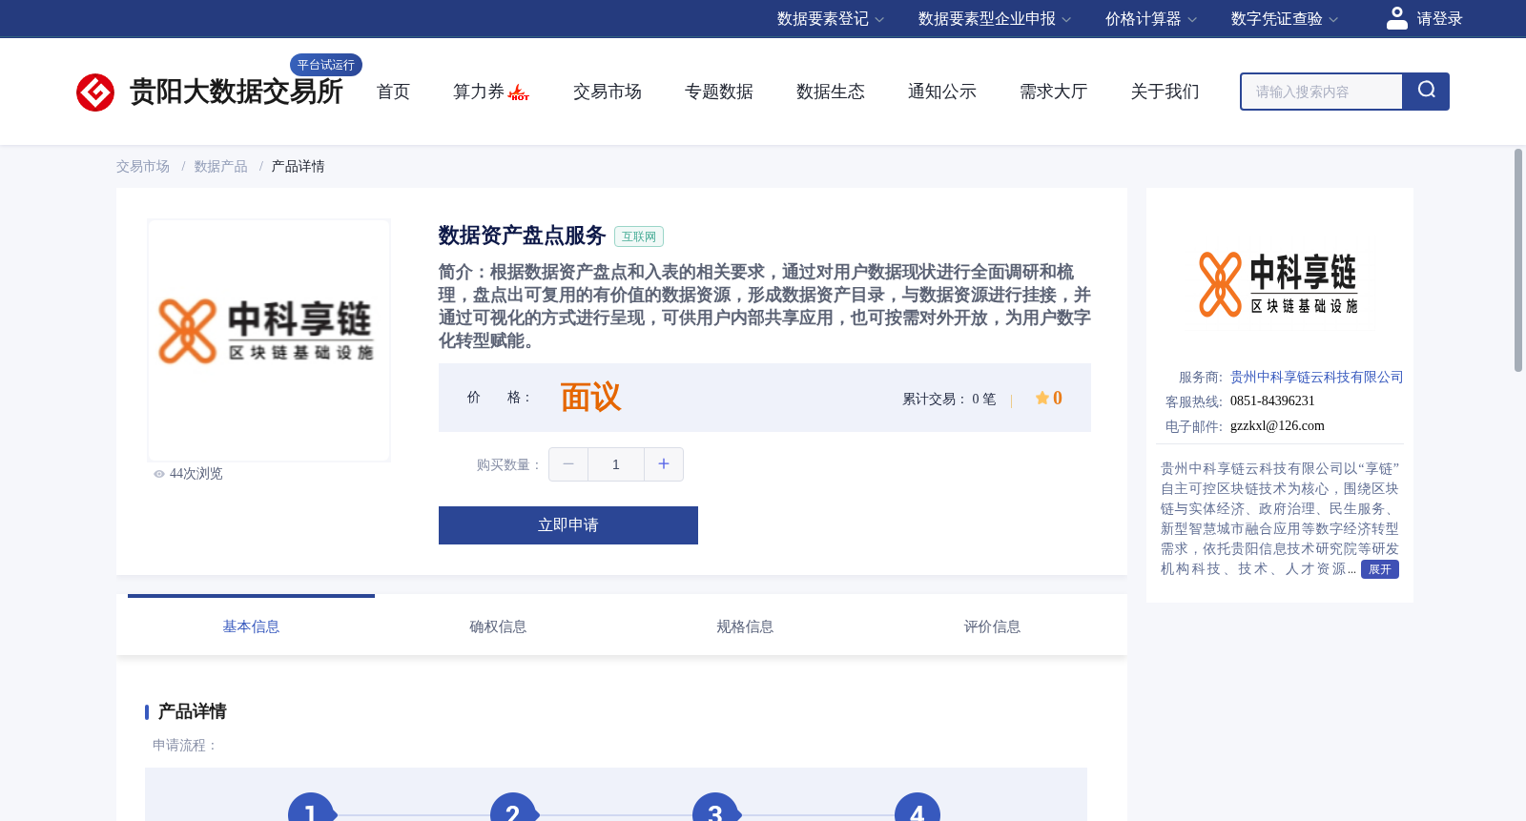Image resolution: width=1526 pixels, height=821 pixels.
Task: Click the 数据资产盘点服务 title
Action: click(x=523, y=236)
